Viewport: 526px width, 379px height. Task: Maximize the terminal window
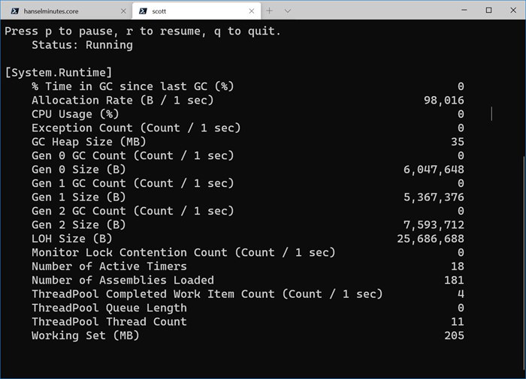click(x=488, y=10)
